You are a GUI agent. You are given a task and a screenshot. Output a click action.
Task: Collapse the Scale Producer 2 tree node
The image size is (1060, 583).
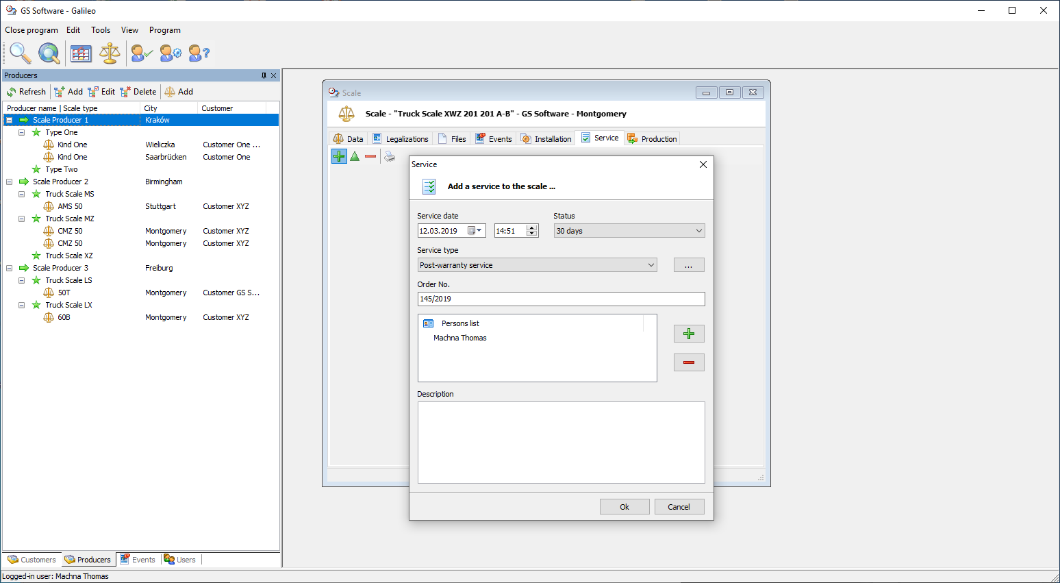pyautogui.click(x=10, y=182)
